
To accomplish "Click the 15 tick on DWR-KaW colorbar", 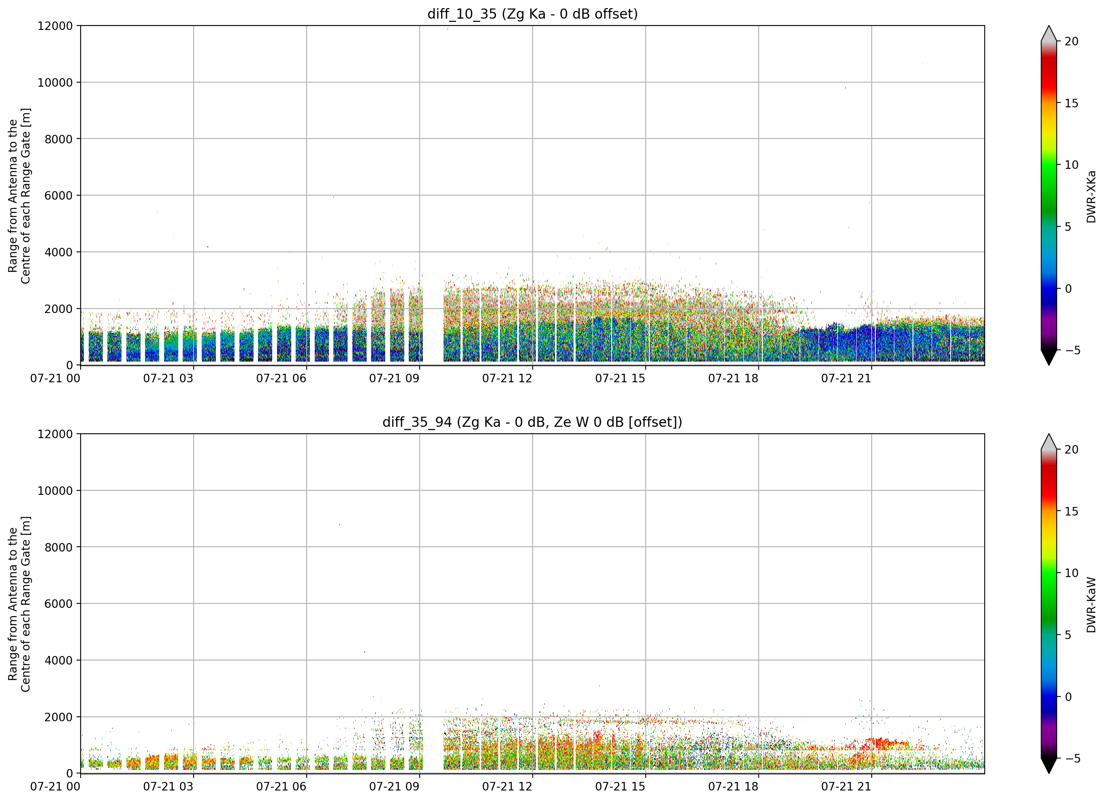I will [x=1071, y=511].
